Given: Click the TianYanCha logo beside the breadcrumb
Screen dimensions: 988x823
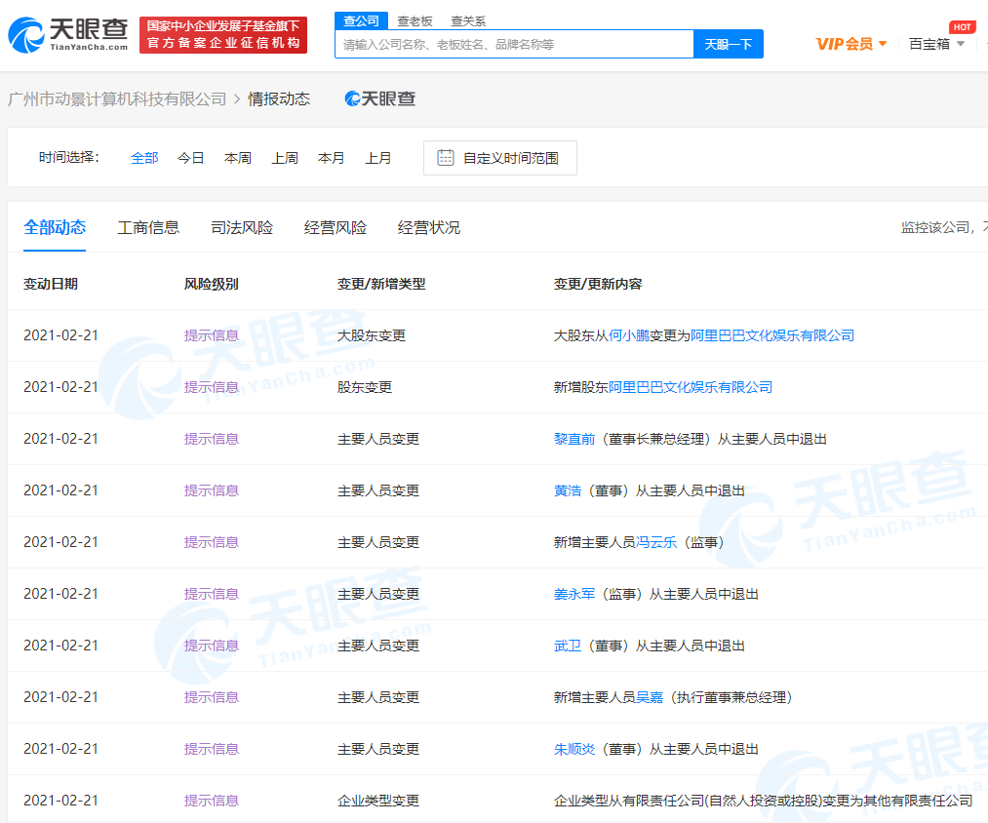Looking at the screenshot, I should pyautogui.click(x=380, y=98).
